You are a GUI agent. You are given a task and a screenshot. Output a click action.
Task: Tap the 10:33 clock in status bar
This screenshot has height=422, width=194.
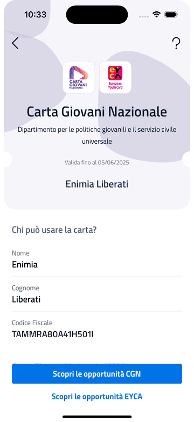pyautogui.click(x=35, y=15)
